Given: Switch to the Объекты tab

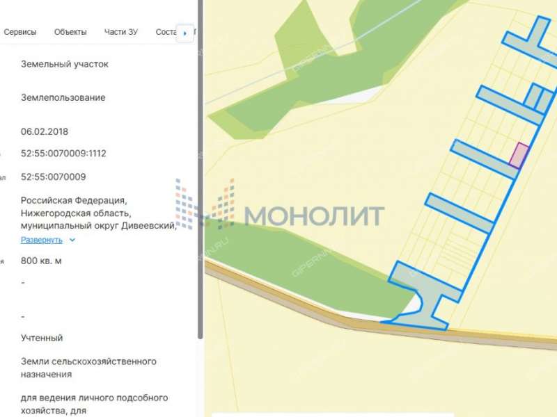Looking at the screenshot, I should pos(69,31).
